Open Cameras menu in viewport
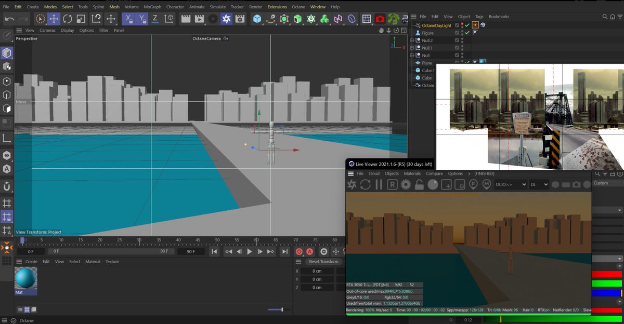This screenshot has height=324, width=624. (47, 30)
